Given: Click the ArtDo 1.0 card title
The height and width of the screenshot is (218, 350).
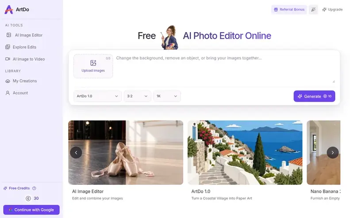Looking at the screenshot, I should click(x=201, y=191).
